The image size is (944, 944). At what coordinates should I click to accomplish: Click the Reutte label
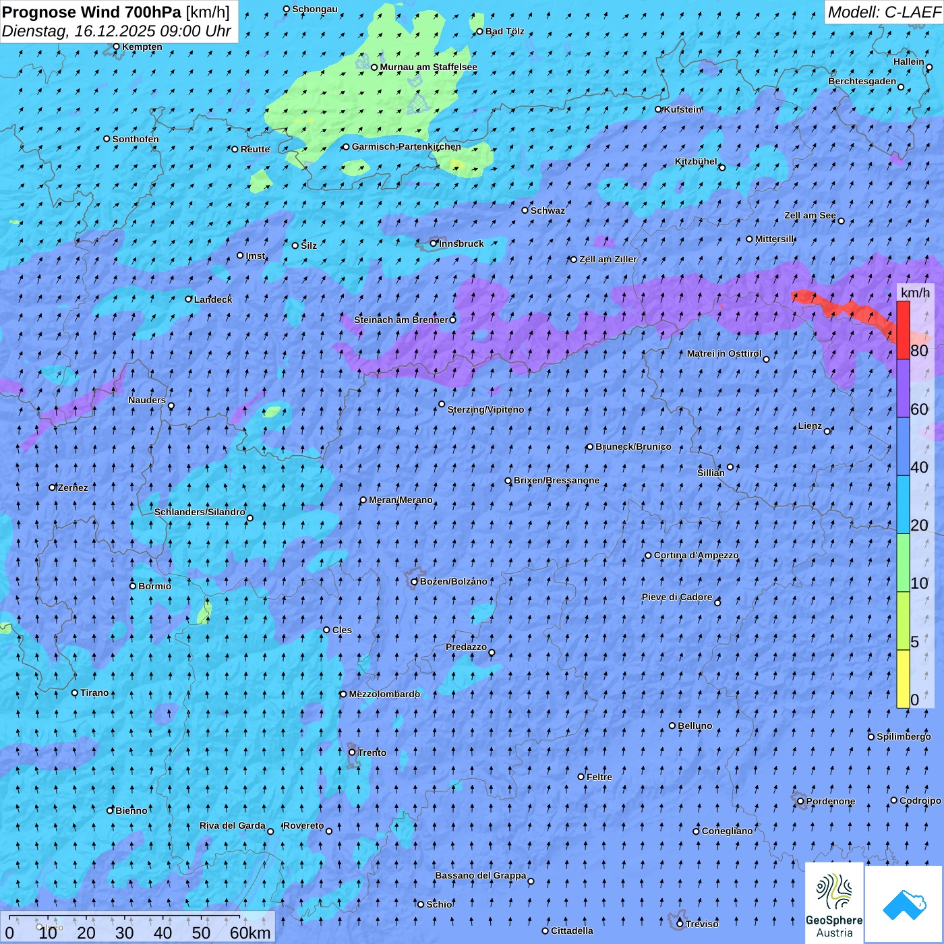[255, 150]
